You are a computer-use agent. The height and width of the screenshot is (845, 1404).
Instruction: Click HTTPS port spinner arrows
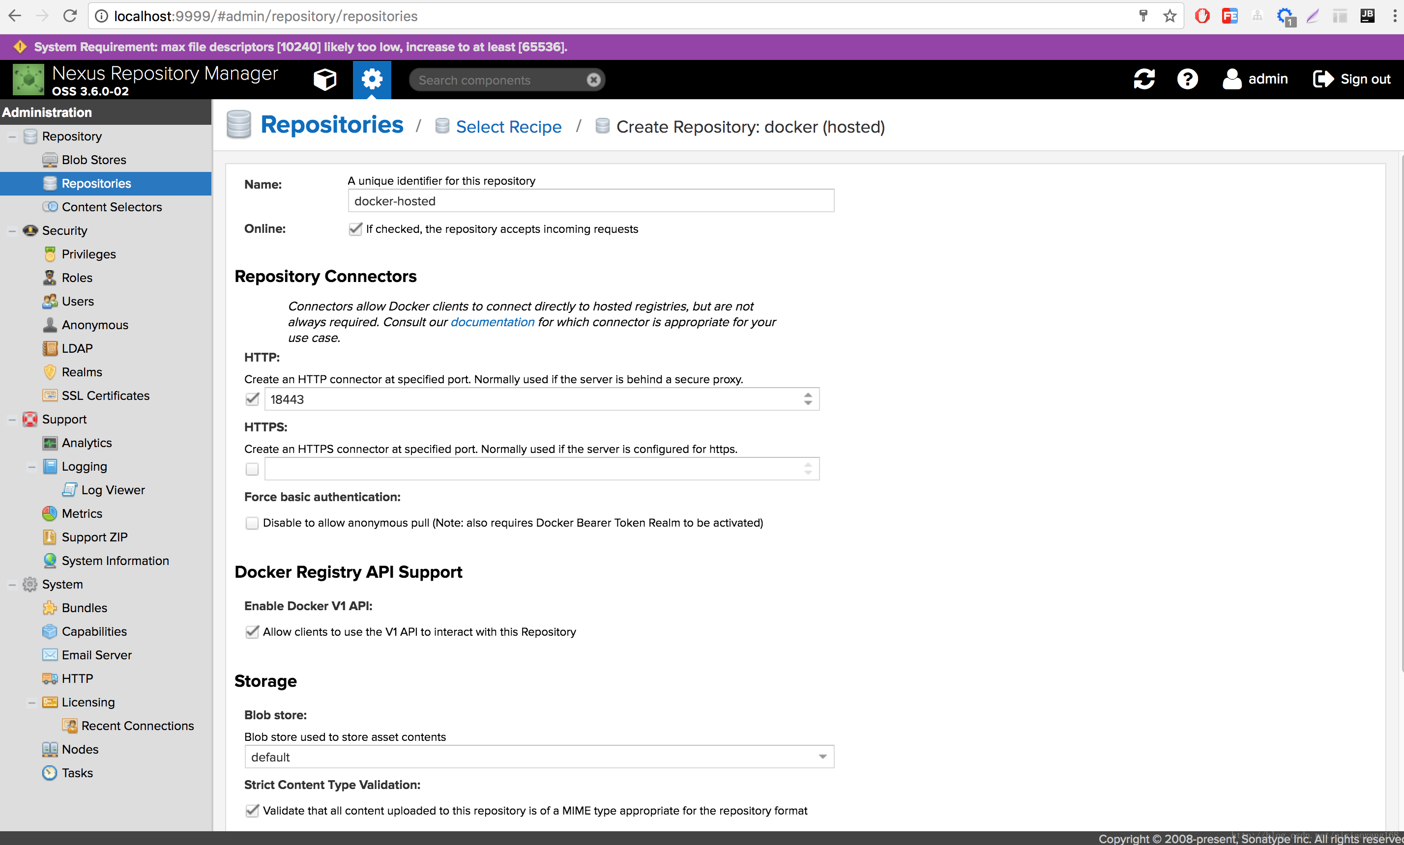807,469
